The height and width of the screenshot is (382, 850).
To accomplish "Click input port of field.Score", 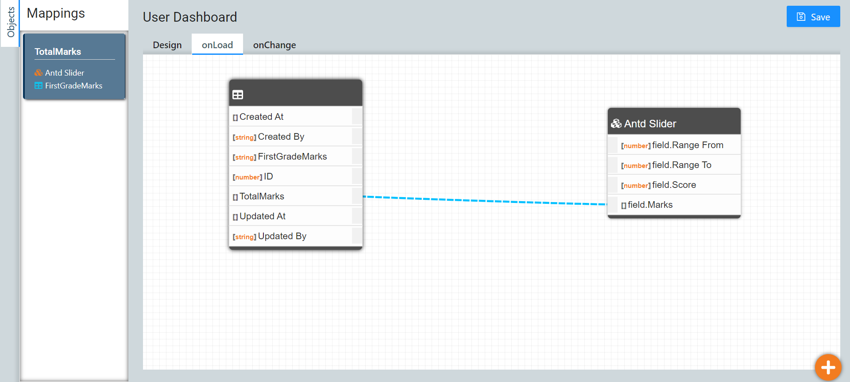I will point(613,184).
